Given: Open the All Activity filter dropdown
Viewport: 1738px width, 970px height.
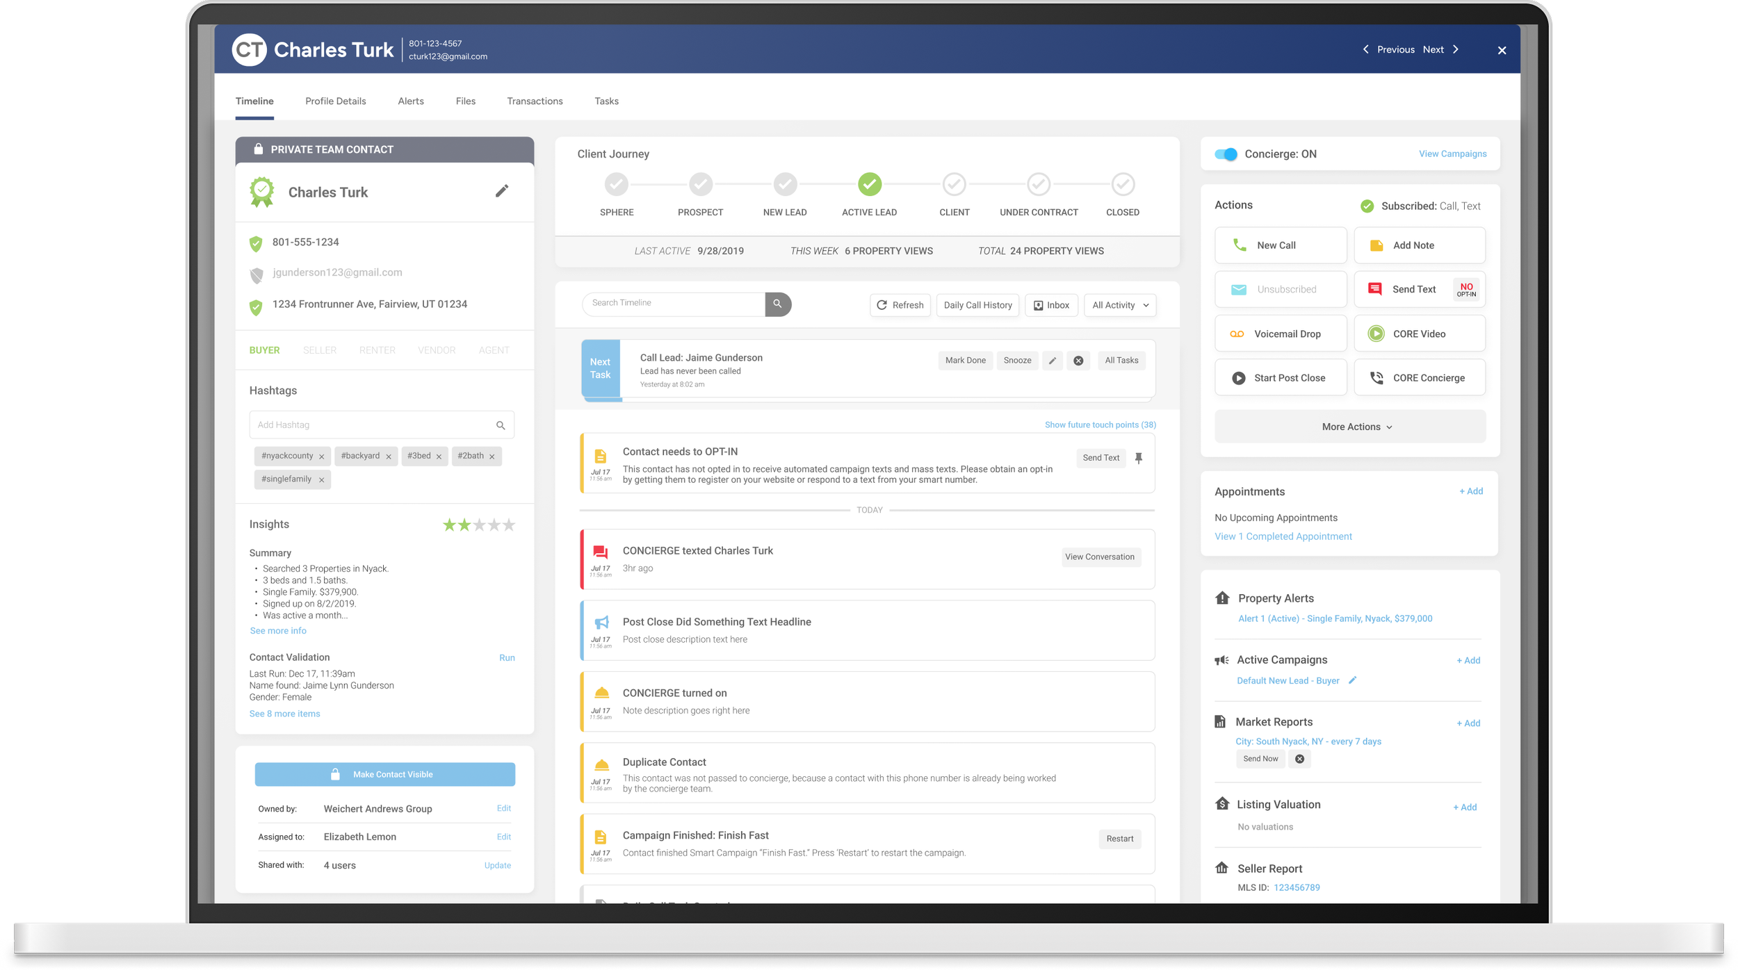Looking at the screenshot, I should click(x=1119, y=305).
